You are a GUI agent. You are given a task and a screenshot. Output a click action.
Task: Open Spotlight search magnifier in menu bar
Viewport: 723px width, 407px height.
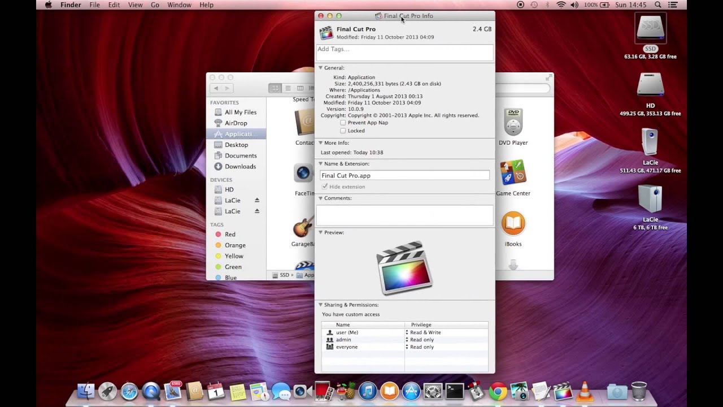tap(658, 5)
